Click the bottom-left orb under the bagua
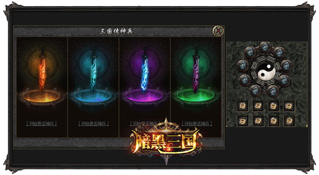 256,91
